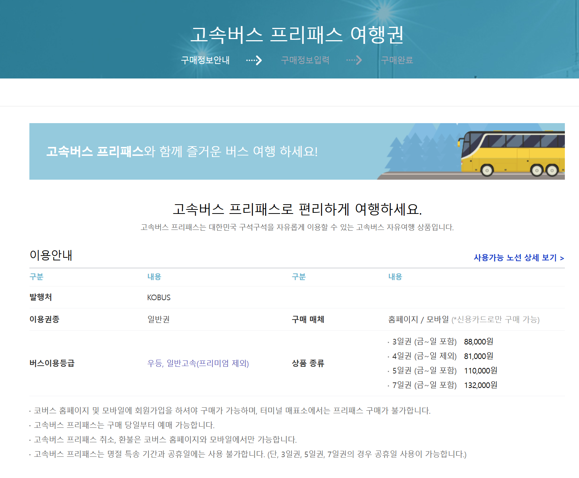
Task: Click the bullet dot next to 7일권 option
Action: (388, 385)
